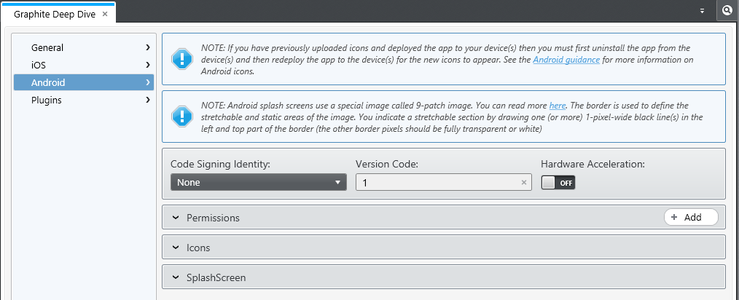Toggle Hardware Acceleration switch
The width and height of the screenshot is (739, 300).
(x=558, y=183)
